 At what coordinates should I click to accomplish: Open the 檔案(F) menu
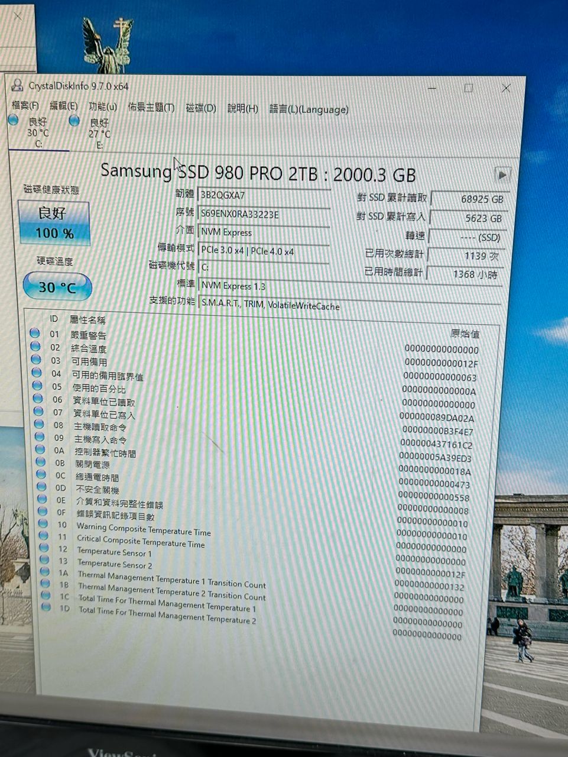pos(25,106)
